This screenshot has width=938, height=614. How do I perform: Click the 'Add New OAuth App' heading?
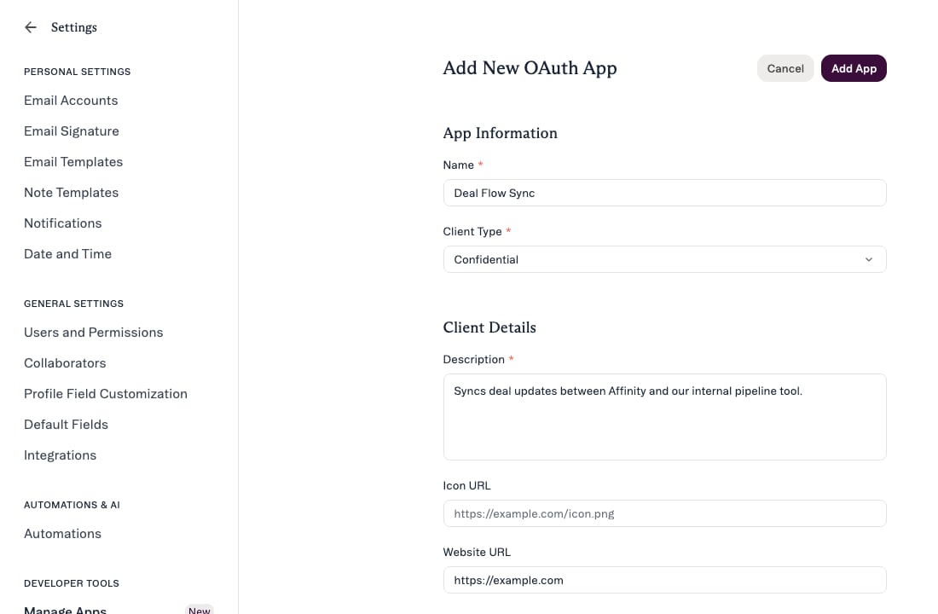click(530, 67)
